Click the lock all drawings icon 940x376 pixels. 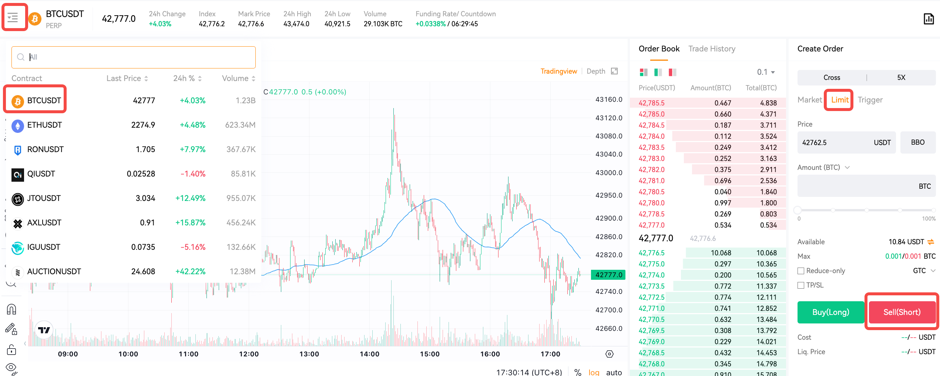(11, 349)
